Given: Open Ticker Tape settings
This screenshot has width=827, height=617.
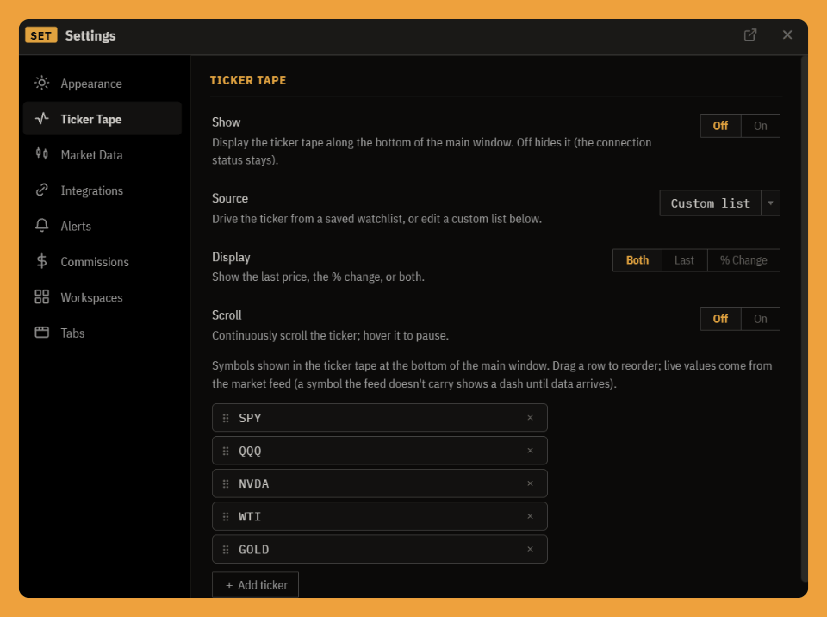Looking at the screenshot, I should (x=103, y=119).
